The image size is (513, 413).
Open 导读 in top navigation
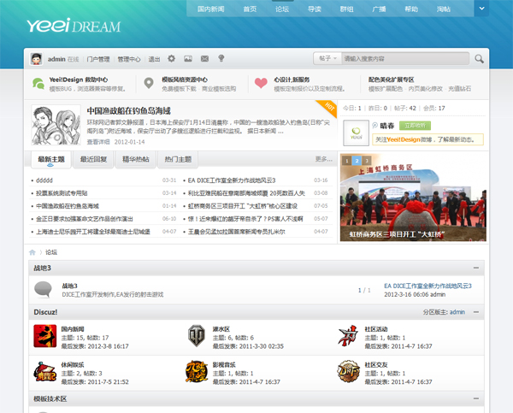(315, 9)
